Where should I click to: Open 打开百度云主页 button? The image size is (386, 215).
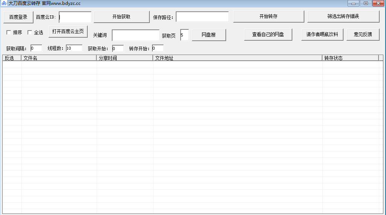(x=68, y=31)
